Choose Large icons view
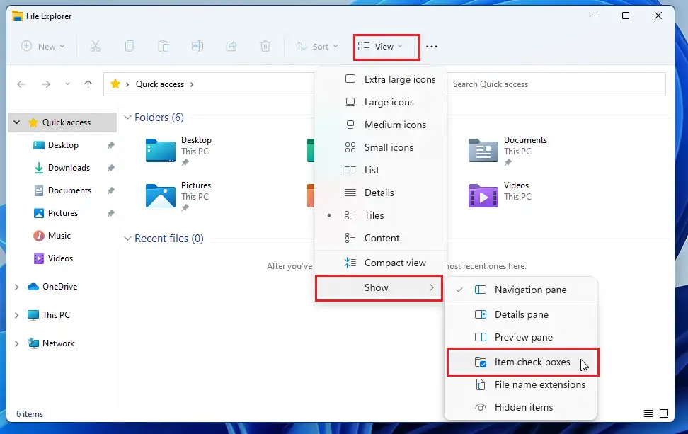The width and height of the screenshot is (688, 434). coord(380,102)
